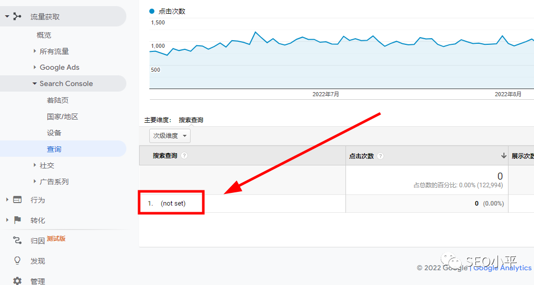Image resolution: width=534 pixels, height=285 pixels.
Task: Open 社交 in the sidebar
Action: 47,165
